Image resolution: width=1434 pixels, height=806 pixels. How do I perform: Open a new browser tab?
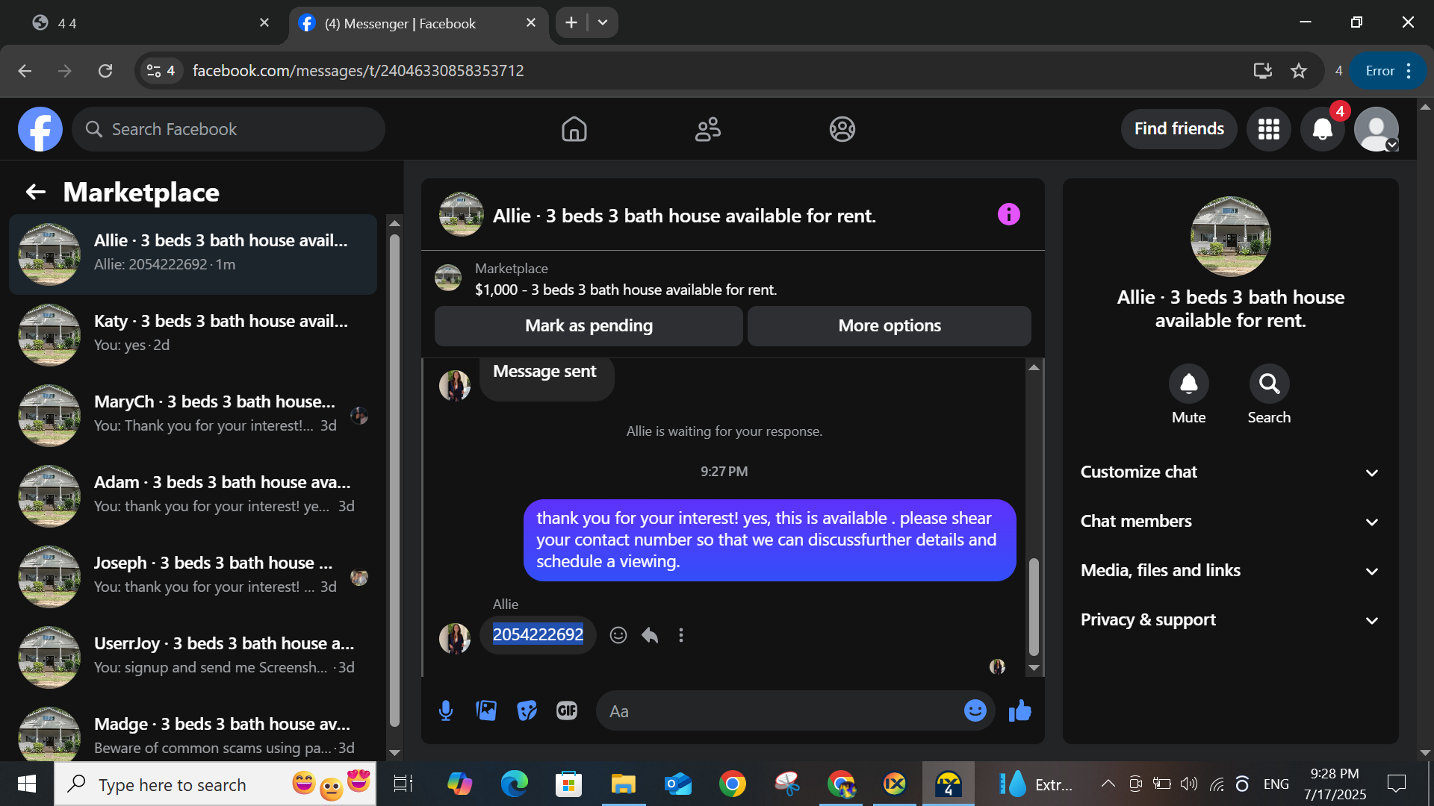[x=571, y=23]
